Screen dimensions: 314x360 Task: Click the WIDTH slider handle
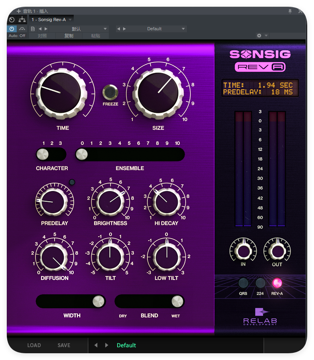pos(98,301)
